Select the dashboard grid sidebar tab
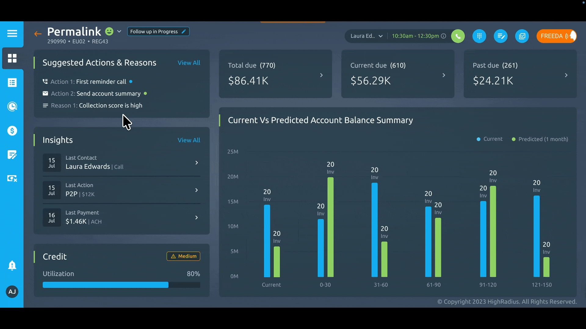586x329 pixels. pos(12,58)
